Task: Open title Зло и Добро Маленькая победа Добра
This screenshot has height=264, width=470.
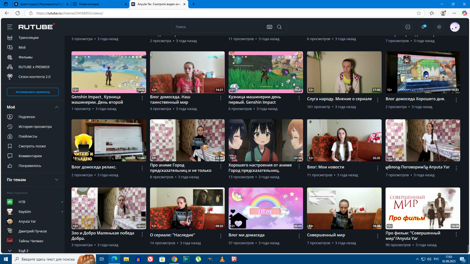Action: (x=103, y=235)
